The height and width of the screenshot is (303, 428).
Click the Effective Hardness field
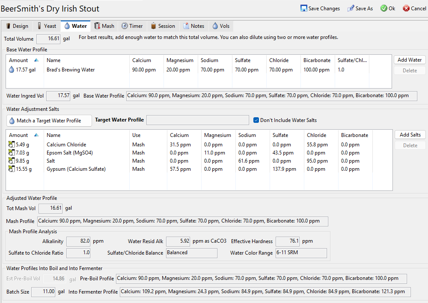click(x=288, y=241)
